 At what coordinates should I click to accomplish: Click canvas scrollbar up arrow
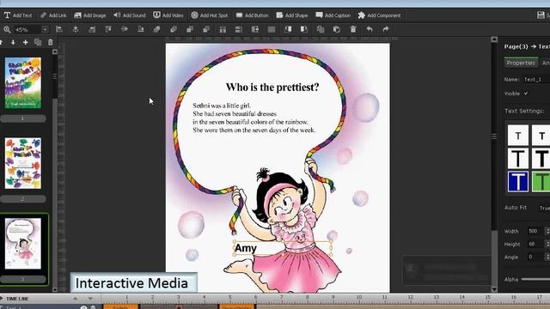click(494, 39)
